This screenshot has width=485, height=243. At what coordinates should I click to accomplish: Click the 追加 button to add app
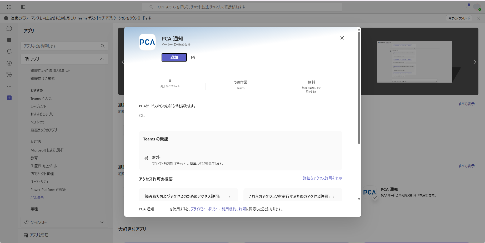click(174, 57)
